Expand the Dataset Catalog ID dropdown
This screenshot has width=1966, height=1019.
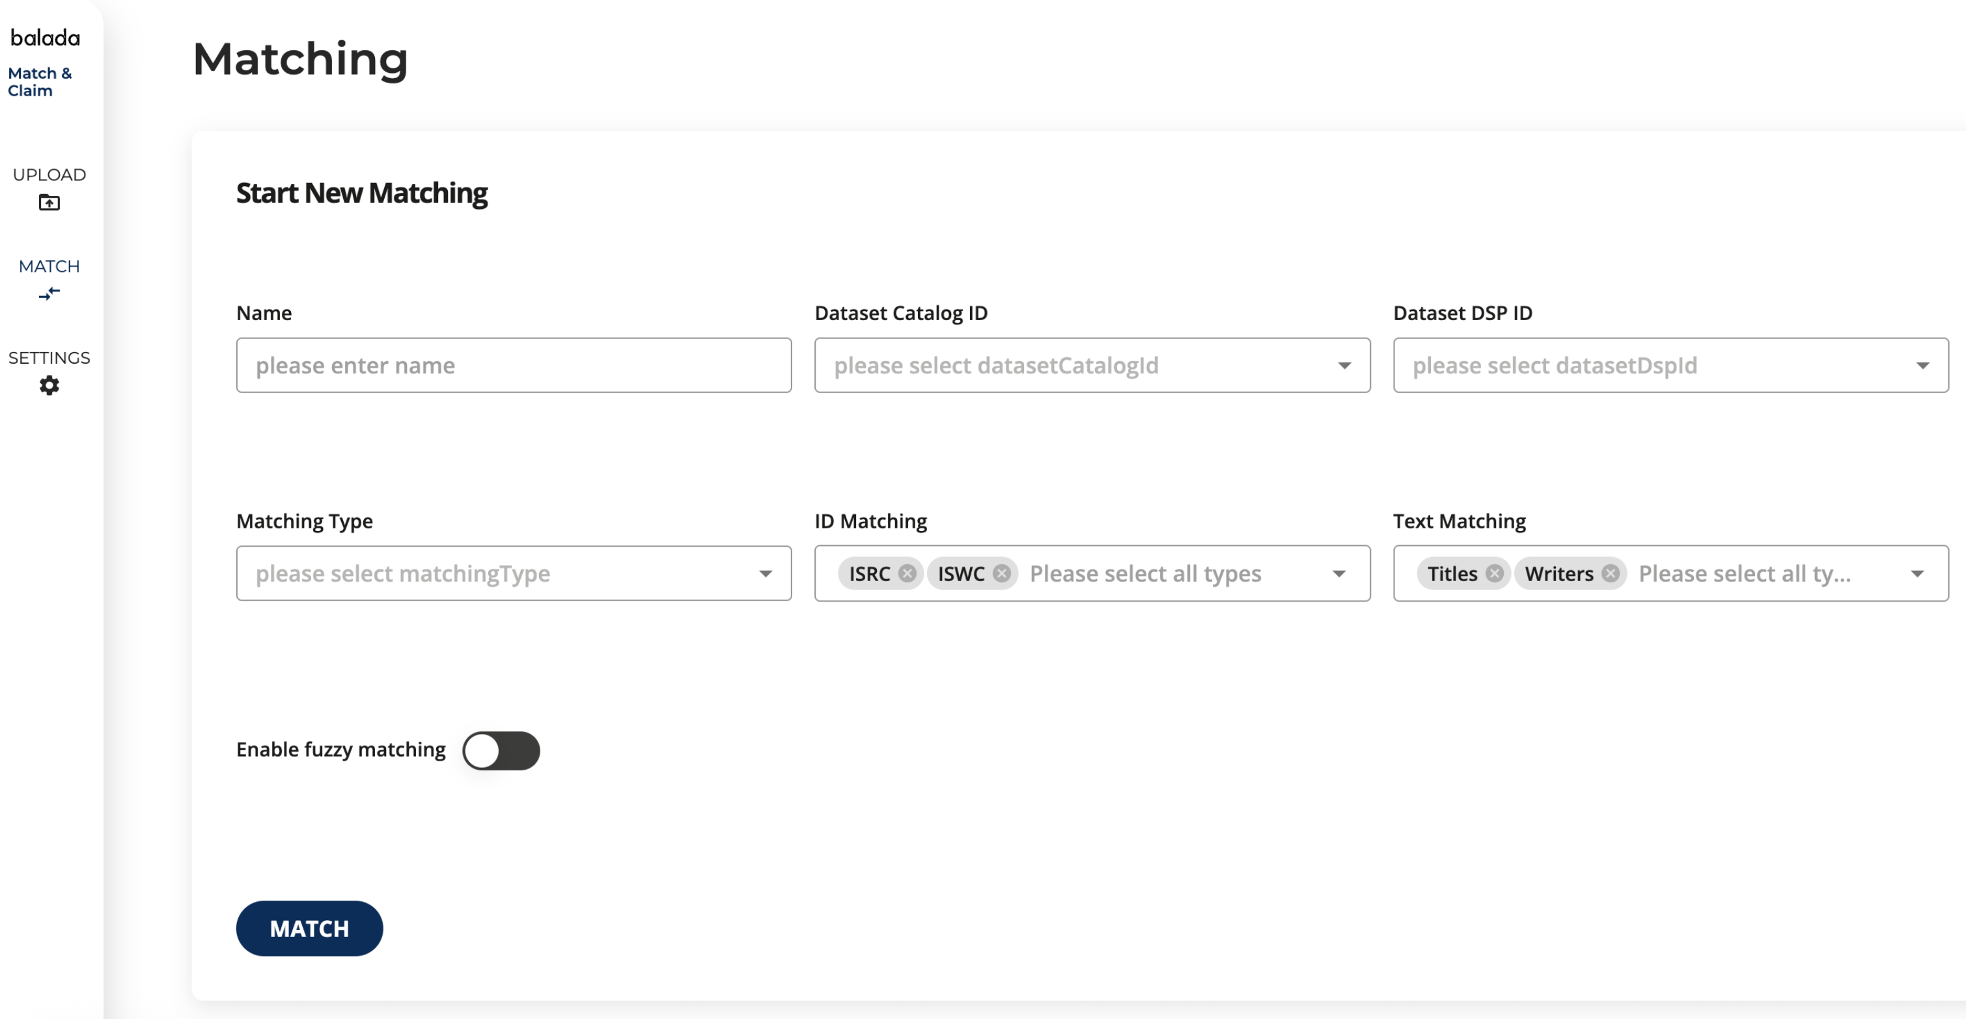(x=1344, y=366)
